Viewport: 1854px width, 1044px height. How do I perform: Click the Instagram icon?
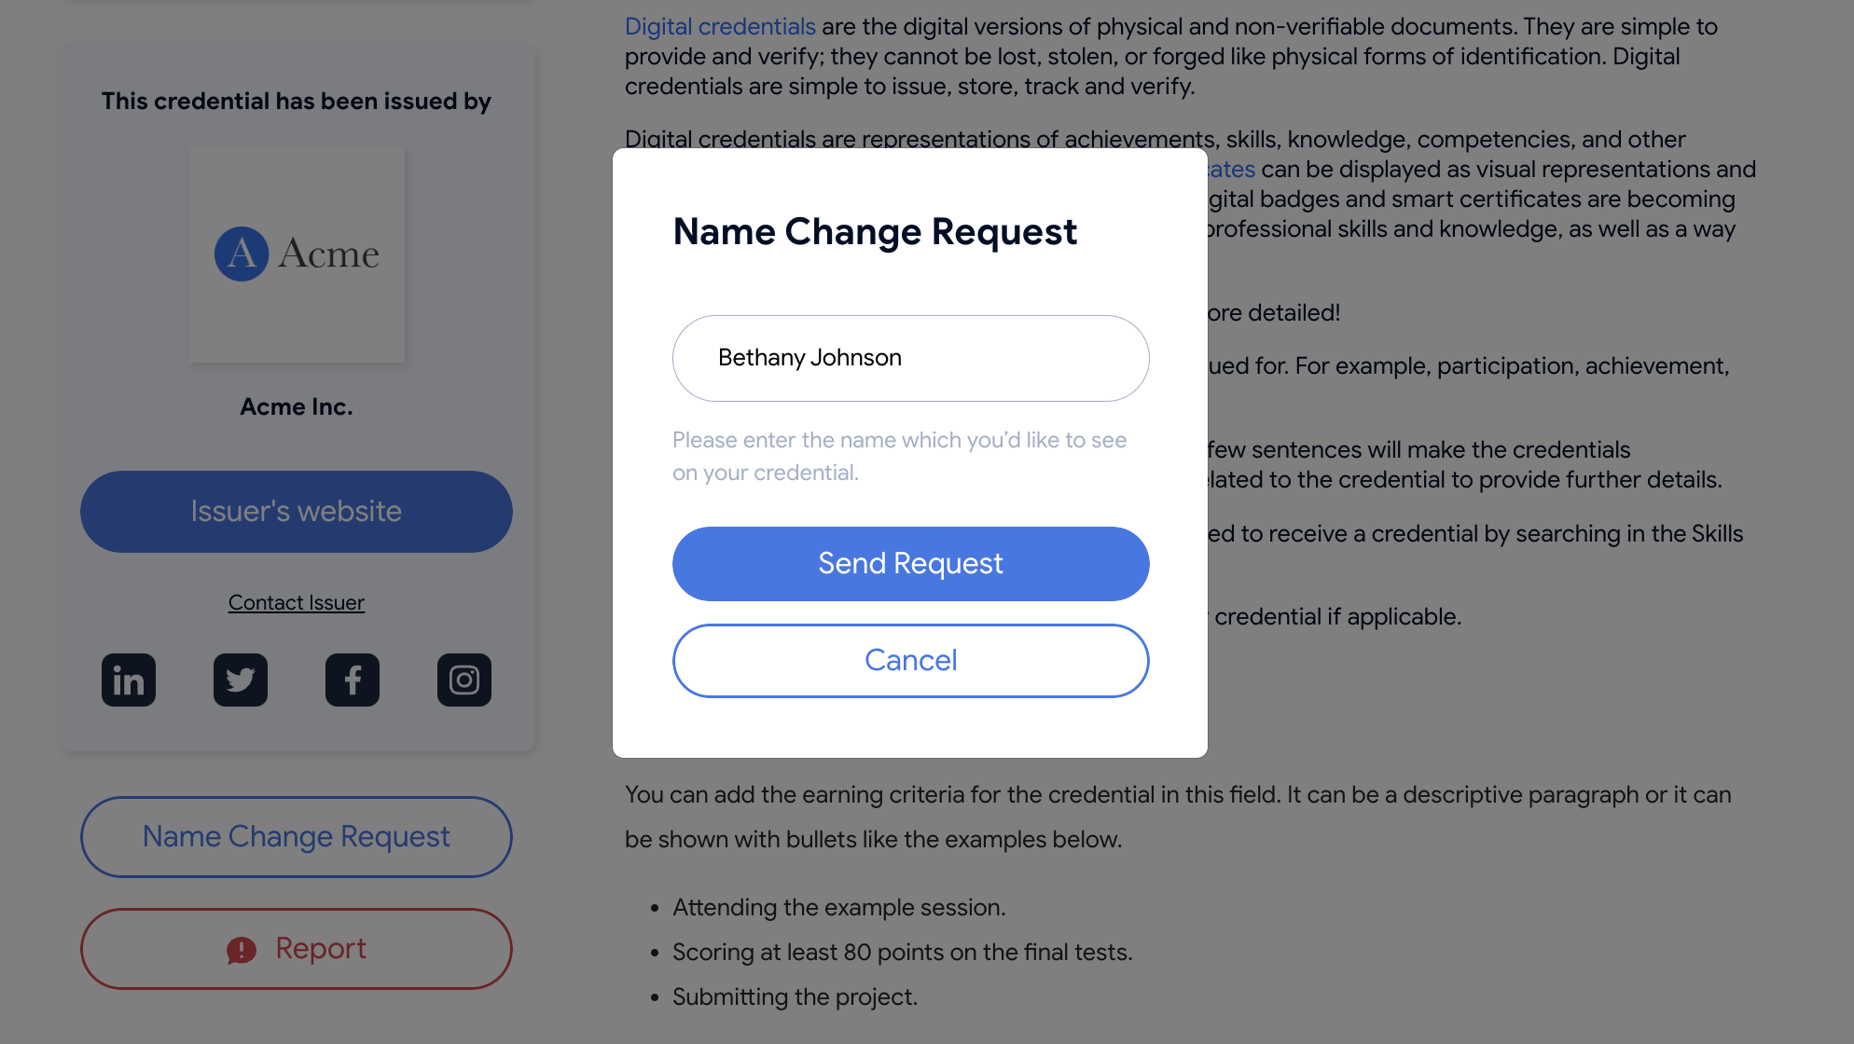[464, 680]
